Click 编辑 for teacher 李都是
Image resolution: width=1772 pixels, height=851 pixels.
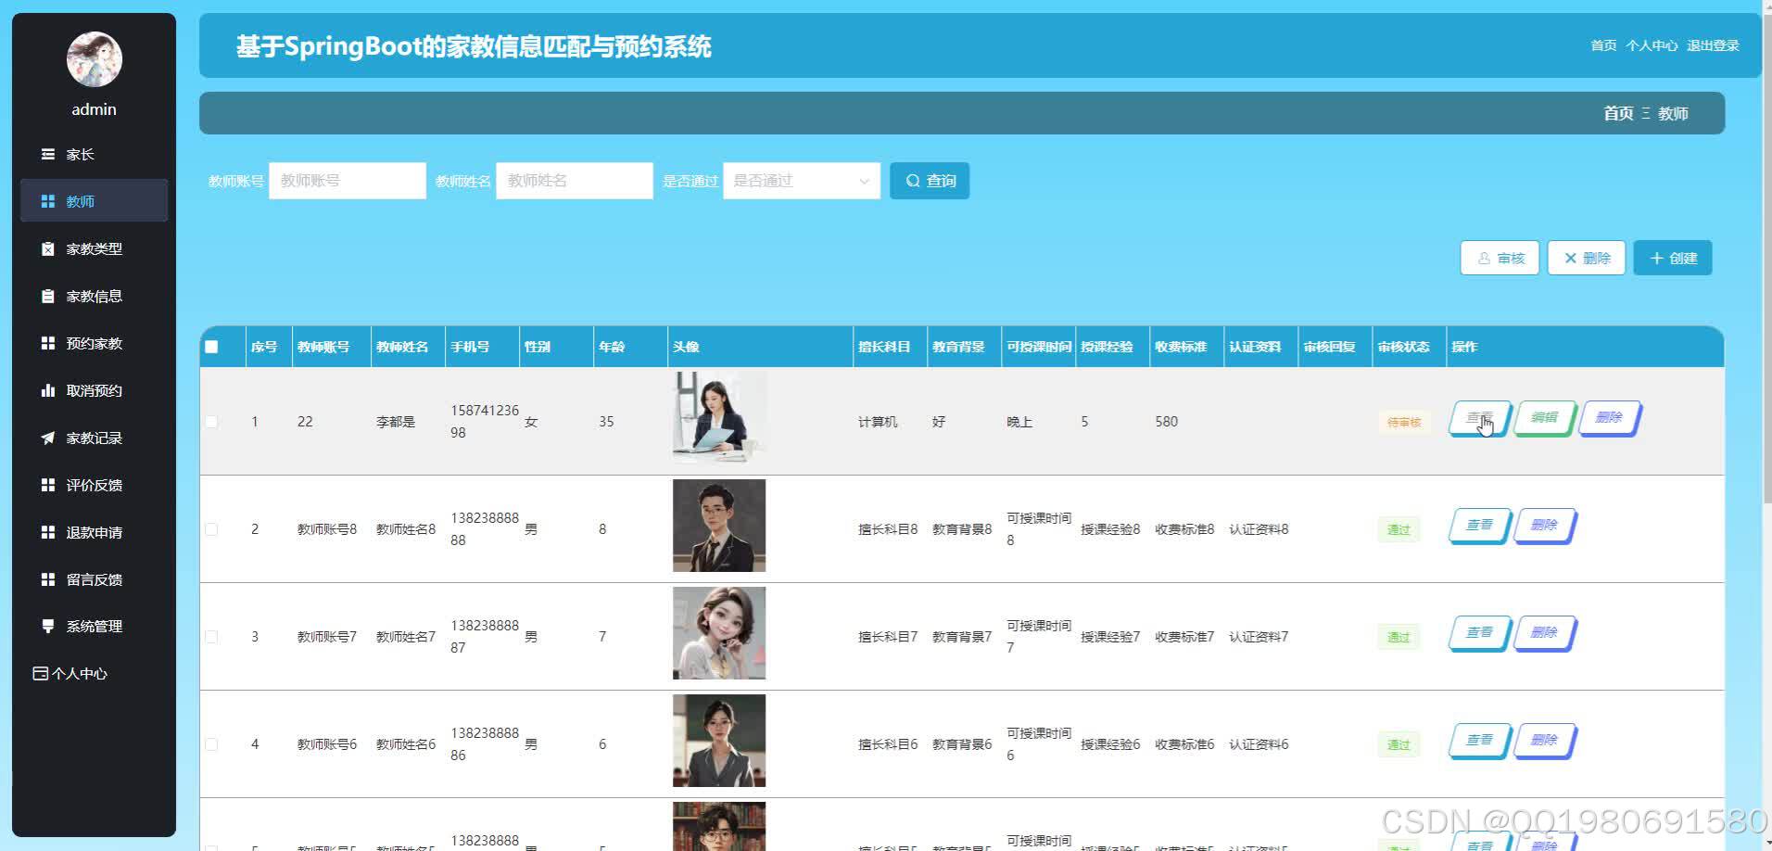(x=1545, y=418)
